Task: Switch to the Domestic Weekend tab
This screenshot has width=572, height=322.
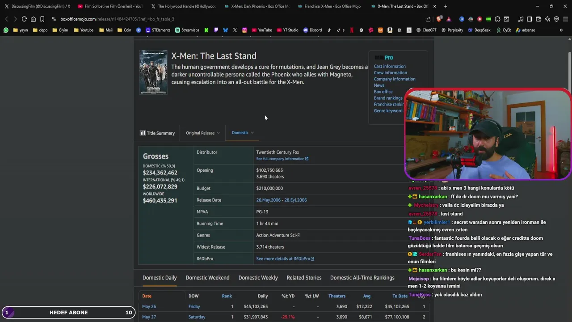Action: pyautogui.click(x=207, y=278)
